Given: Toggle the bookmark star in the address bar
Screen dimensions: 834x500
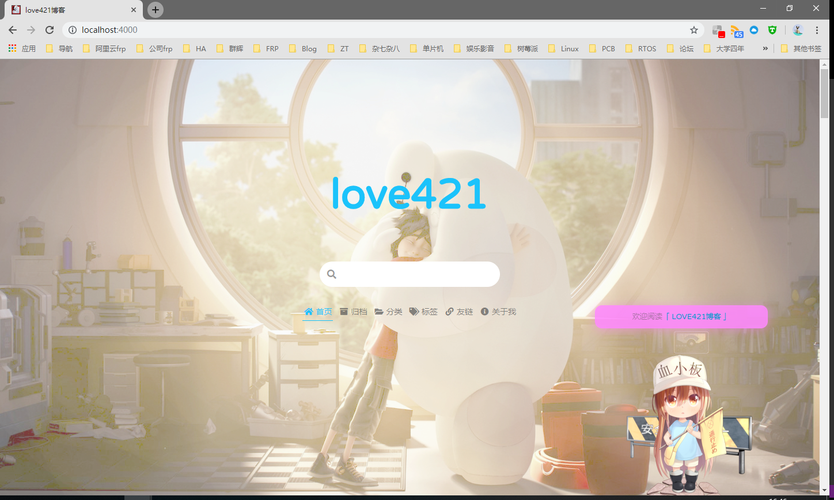Looking at the screenshot, I should pyautogui.click(x=694, y=30).
